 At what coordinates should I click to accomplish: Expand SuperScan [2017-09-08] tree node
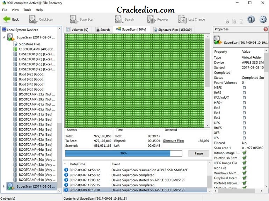(x=3, y=186)
